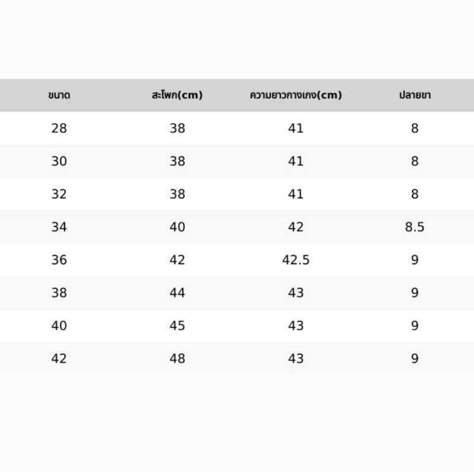Click hip value 48 in last row
This screenshot has height=474, width=474.
177,359
